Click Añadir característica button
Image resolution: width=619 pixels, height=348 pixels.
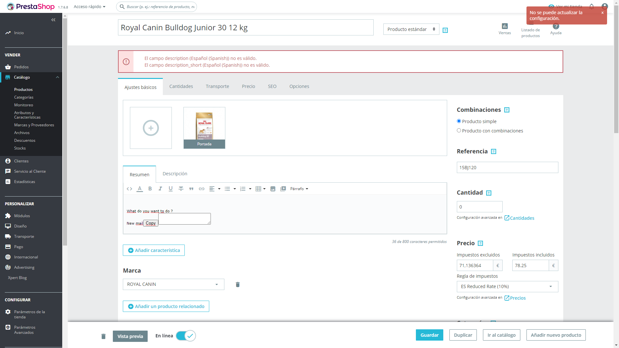pyautogui.click(x=154, y=250)
